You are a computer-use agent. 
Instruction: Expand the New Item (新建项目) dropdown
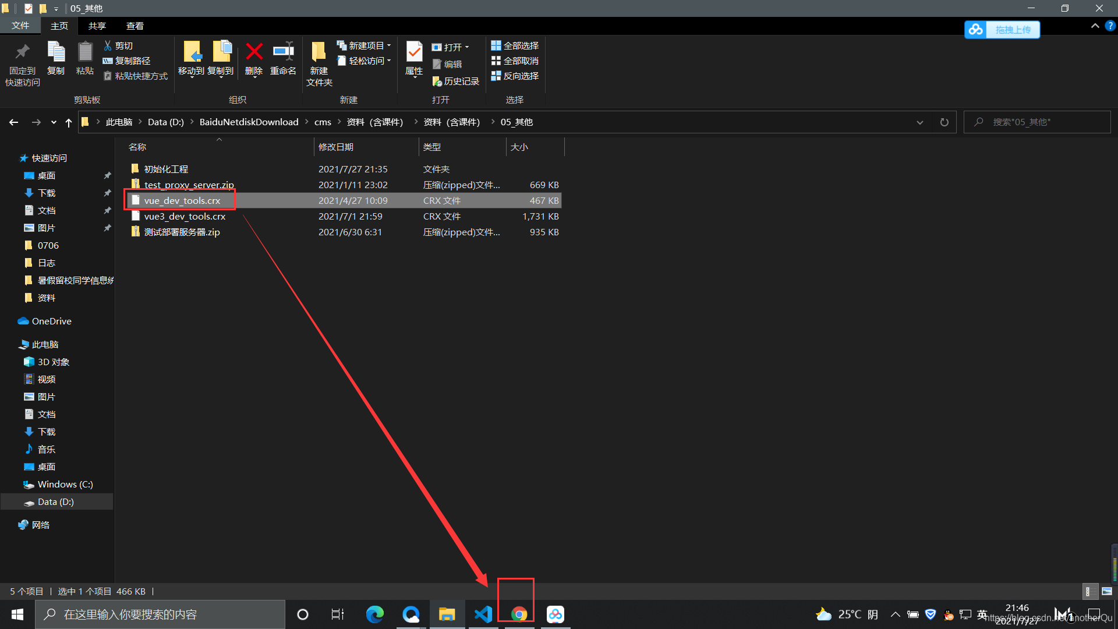tap(365, 45)
